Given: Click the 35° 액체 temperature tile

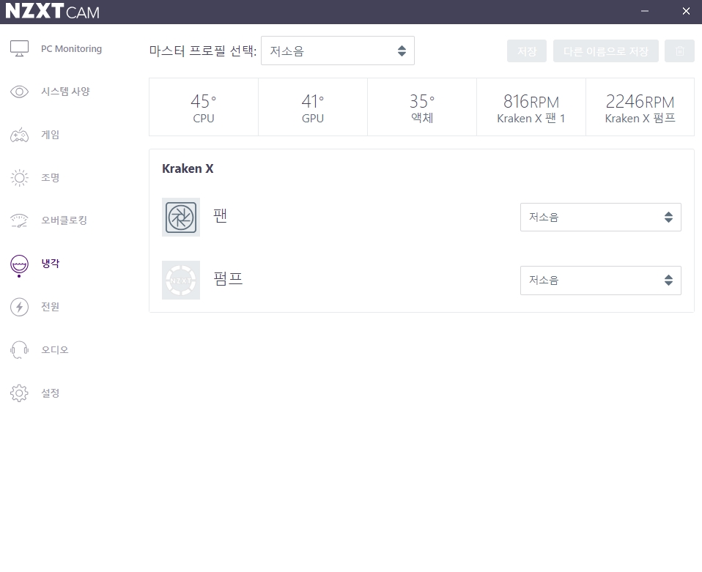Looking at the screenshot, I should click(422, 107).
